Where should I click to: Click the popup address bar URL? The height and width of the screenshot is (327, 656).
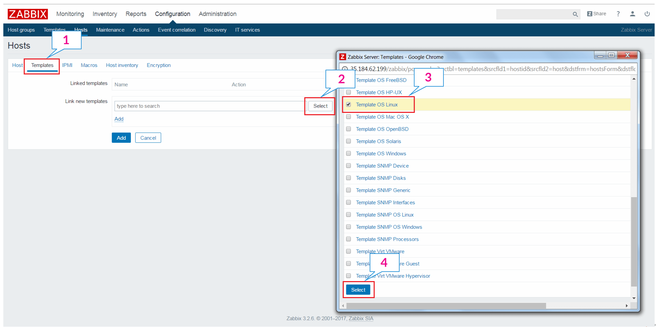492,69
